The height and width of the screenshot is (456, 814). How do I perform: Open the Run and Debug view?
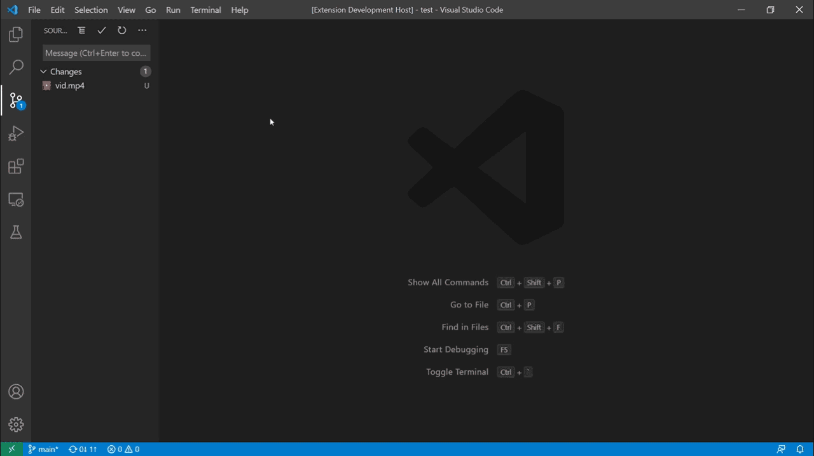[x=16, y=133]
